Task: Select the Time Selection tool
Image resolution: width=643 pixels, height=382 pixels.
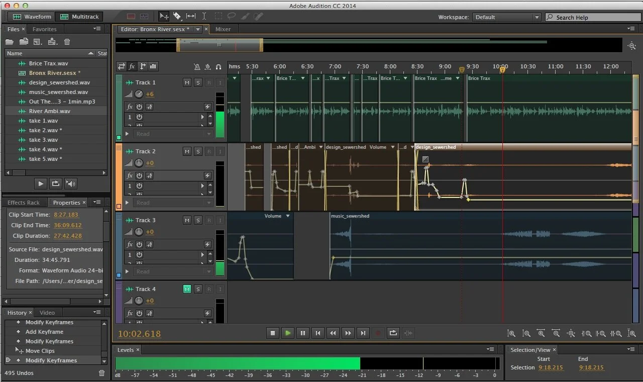Action: pos(204,17)
